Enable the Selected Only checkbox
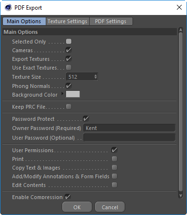The image size is (187, 215). (68, 42)
